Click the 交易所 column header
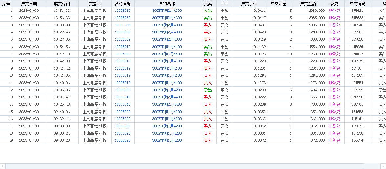The width and height of the screenshot is (386, 169). (95, 4)
